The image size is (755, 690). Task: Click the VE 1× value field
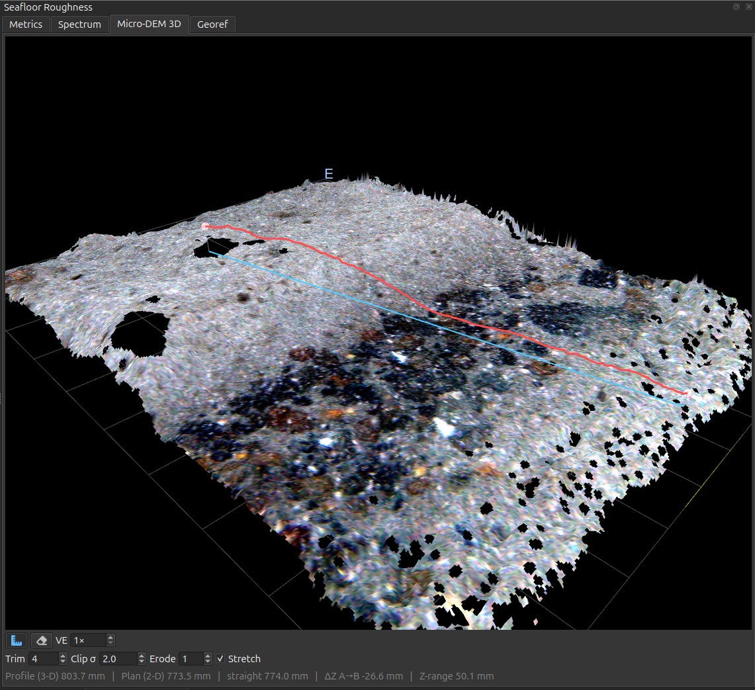point(88,640)
